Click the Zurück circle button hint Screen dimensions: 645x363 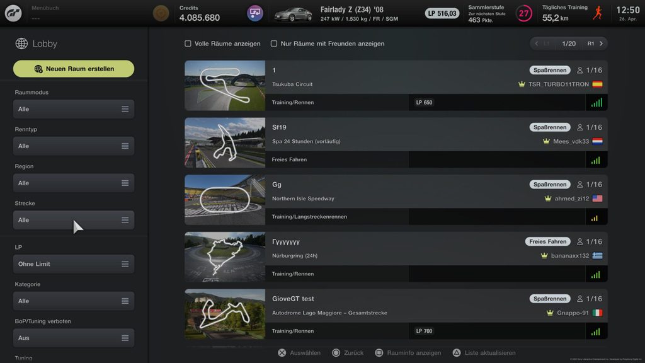pos(348,353)
